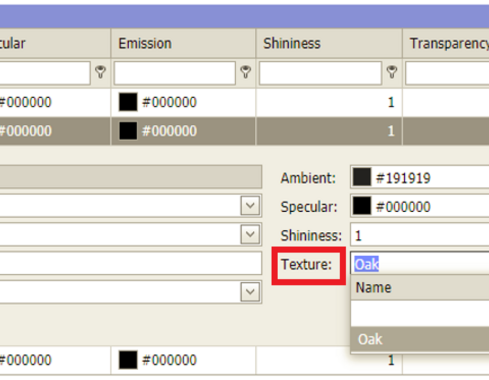Click the Emission swatch in the first table row
The height and width of the screenshot is (380, 489).
tap(128, 102)
